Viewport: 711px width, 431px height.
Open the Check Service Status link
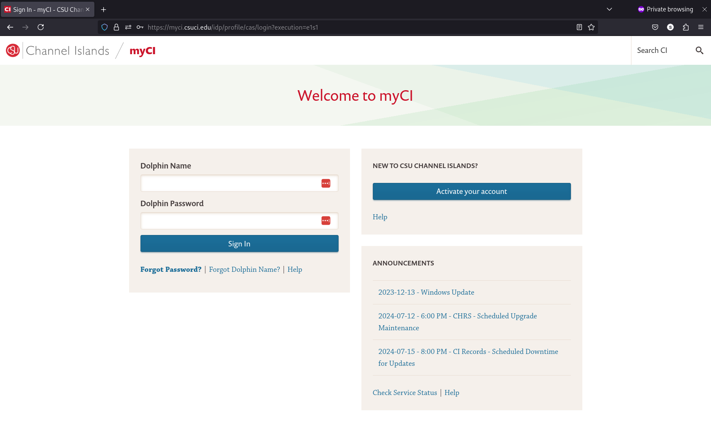[405, 393]
